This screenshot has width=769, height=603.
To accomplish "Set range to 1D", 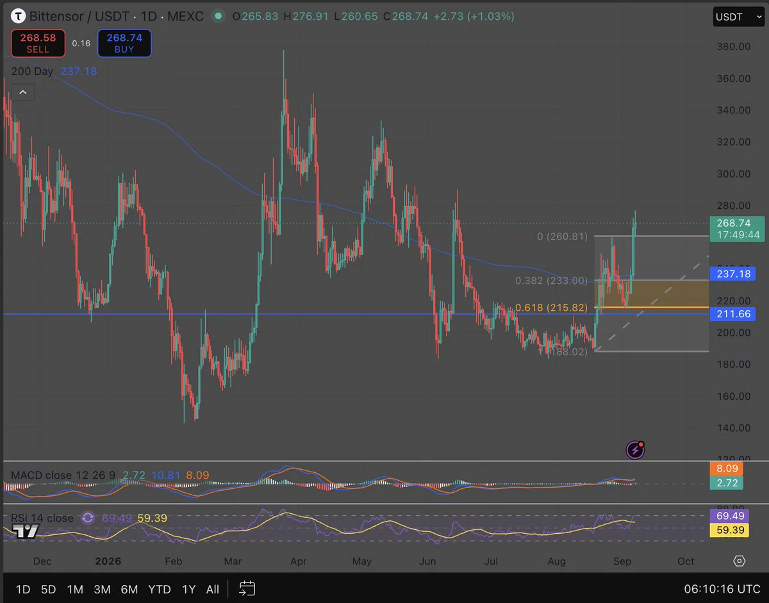I will click(x=23, y=589).
